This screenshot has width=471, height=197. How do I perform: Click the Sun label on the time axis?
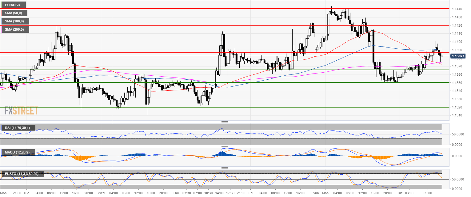click(x=315, y=193)
